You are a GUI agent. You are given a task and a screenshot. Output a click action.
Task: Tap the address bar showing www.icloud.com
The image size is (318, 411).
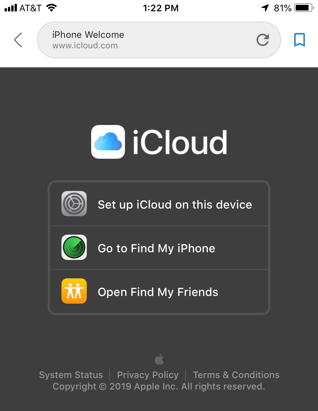(159, 40)
